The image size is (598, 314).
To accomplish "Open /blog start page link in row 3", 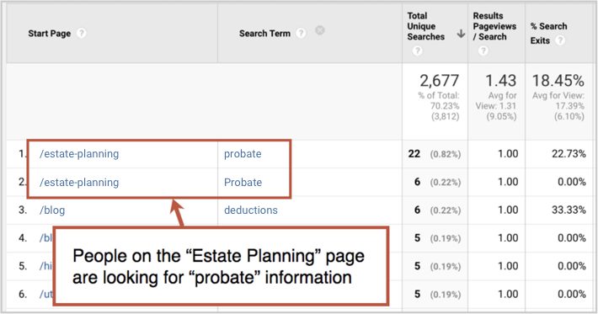I will point(52,210).
